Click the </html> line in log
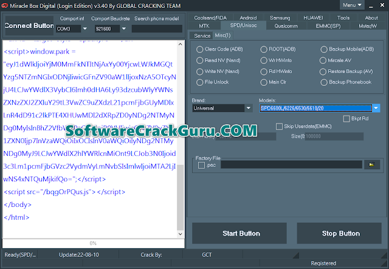 (16, 217)
